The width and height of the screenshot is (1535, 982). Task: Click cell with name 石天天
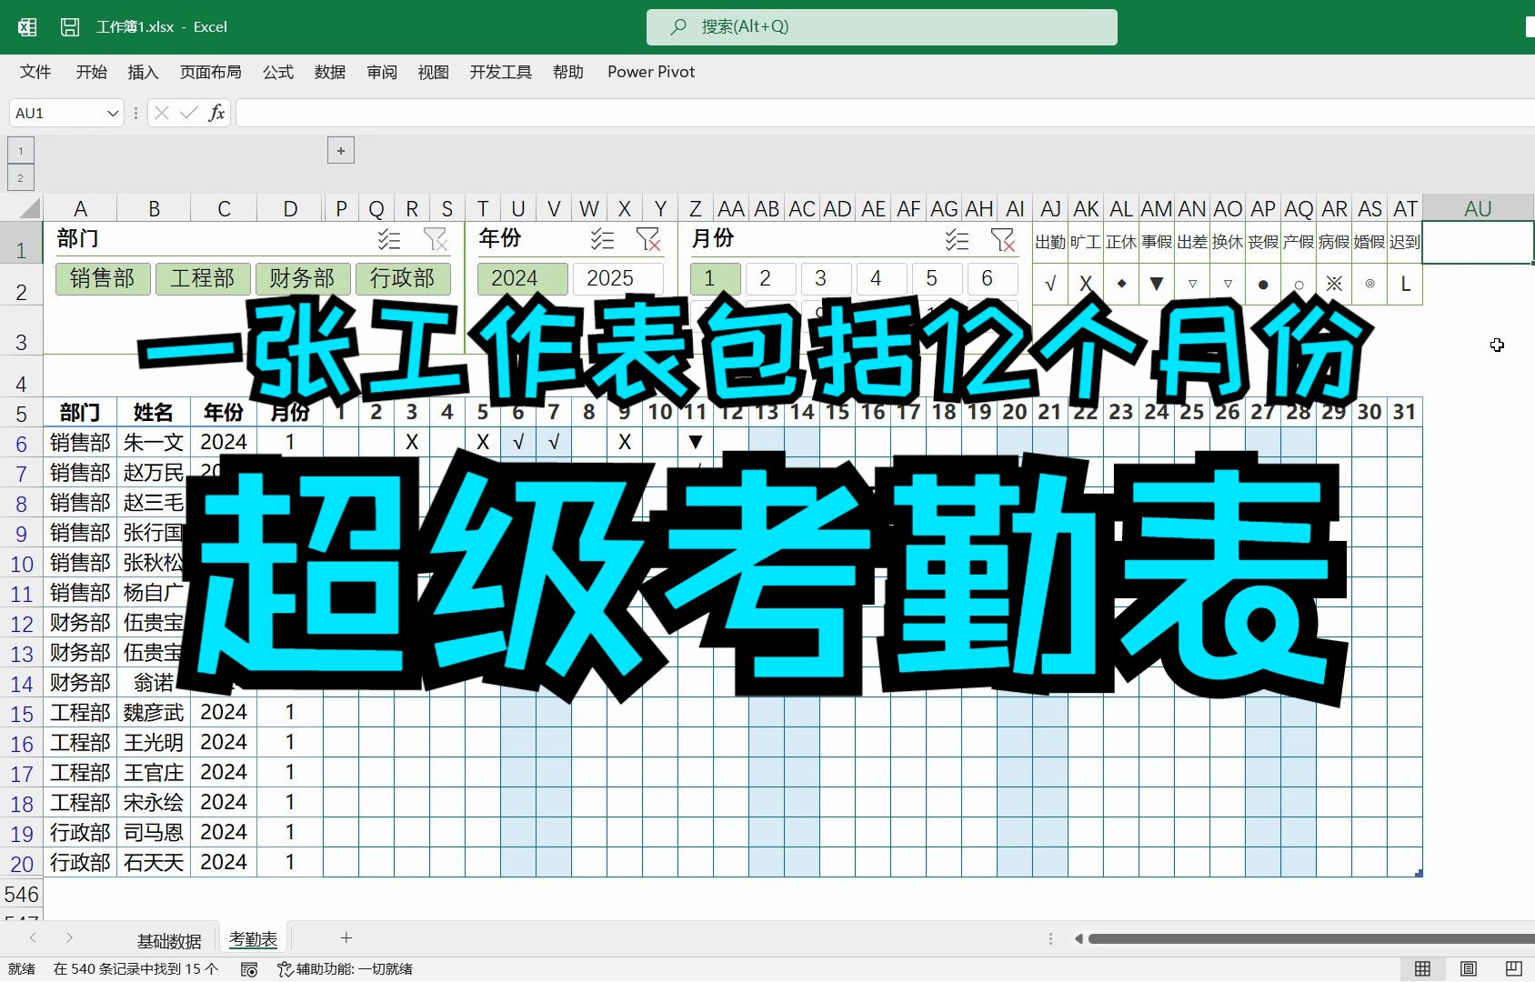coord(154,862)
